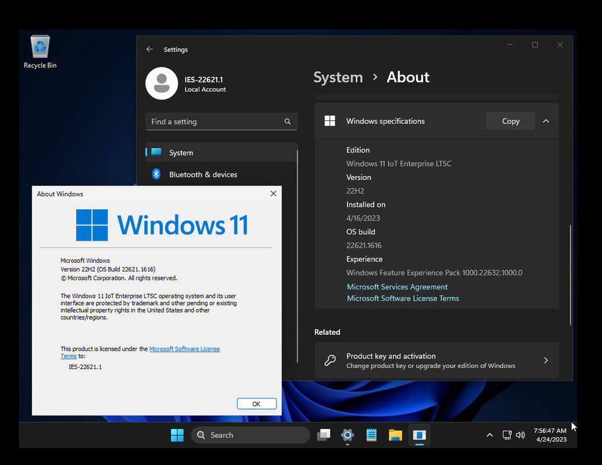
Task: Go back with the Settings back arrow
Action: 150,49
